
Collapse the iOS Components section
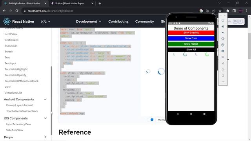[x=45, y=118]
